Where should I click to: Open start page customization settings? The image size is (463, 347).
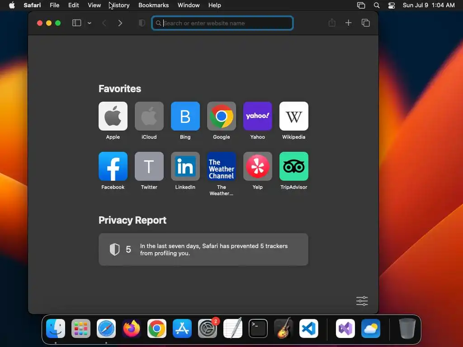[362, 301]
